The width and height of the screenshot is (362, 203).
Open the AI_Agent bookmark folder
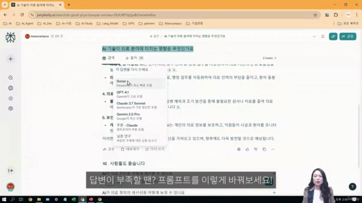(x=24, y=24)
